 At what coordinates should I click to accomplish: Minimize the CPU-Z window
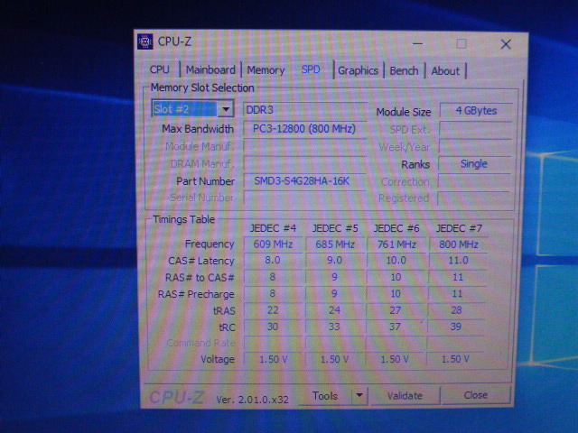pyautogui.click(x=417, y=44)
